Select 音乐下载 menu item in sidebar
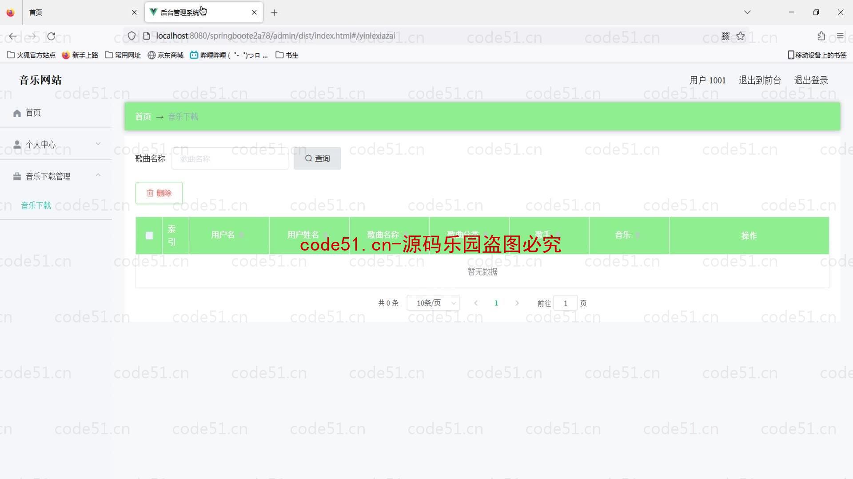 click(x=36, y=205)
